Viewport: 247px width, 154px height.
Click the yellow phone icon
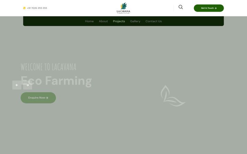coord(24,8)
